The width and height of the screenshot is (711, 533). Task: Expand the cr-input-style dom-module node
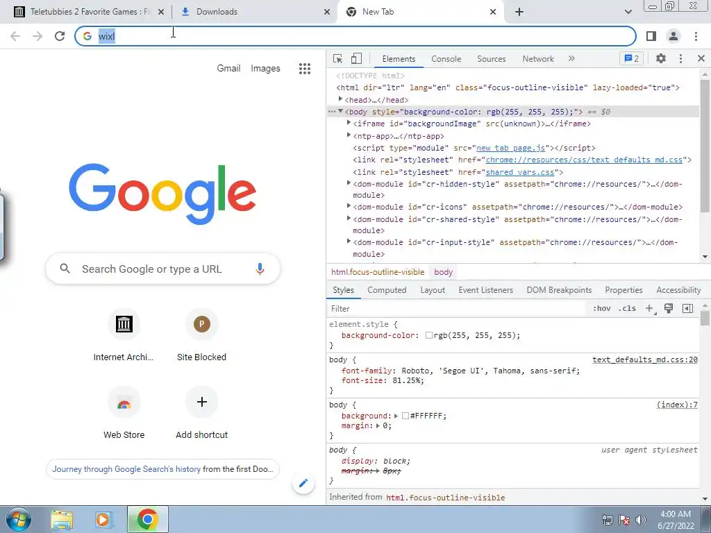349,242
